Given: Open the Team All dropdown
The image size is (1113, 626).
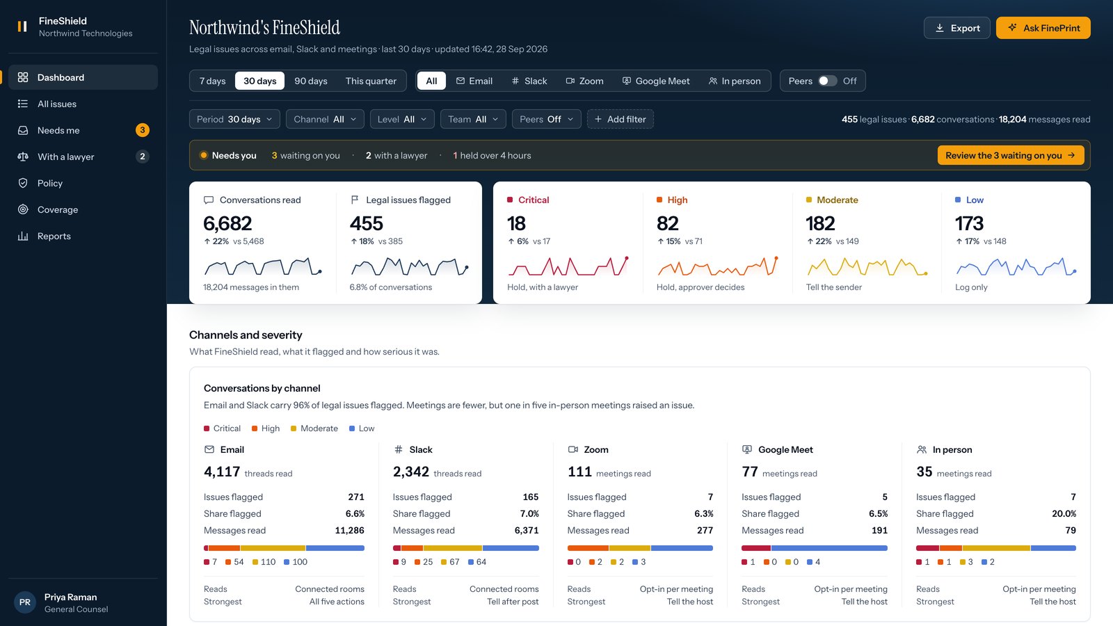Looking at the screenshot, I should [473, 119].
